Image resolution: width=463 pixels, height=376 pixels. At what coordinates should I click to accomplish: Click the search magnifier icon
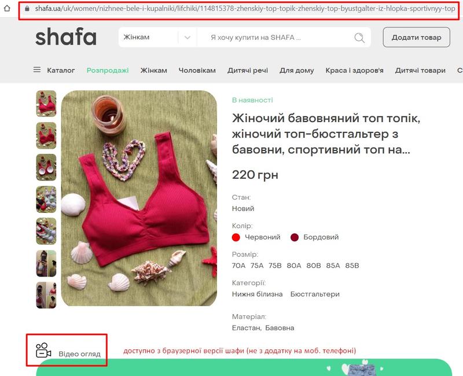(x=359, y=38)
